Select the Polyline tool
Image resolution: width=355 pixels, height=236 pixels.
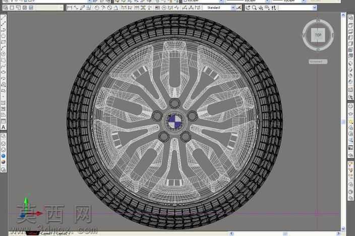[4, 30]
